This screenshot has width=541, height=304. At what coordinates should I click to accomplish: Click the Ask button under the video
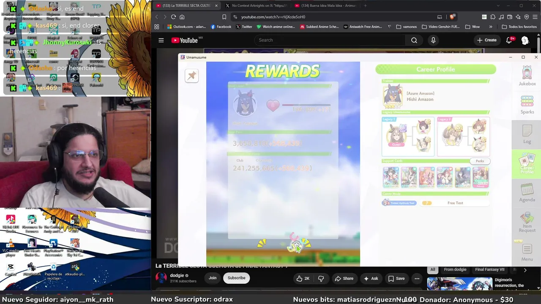[x=371, y=278]
